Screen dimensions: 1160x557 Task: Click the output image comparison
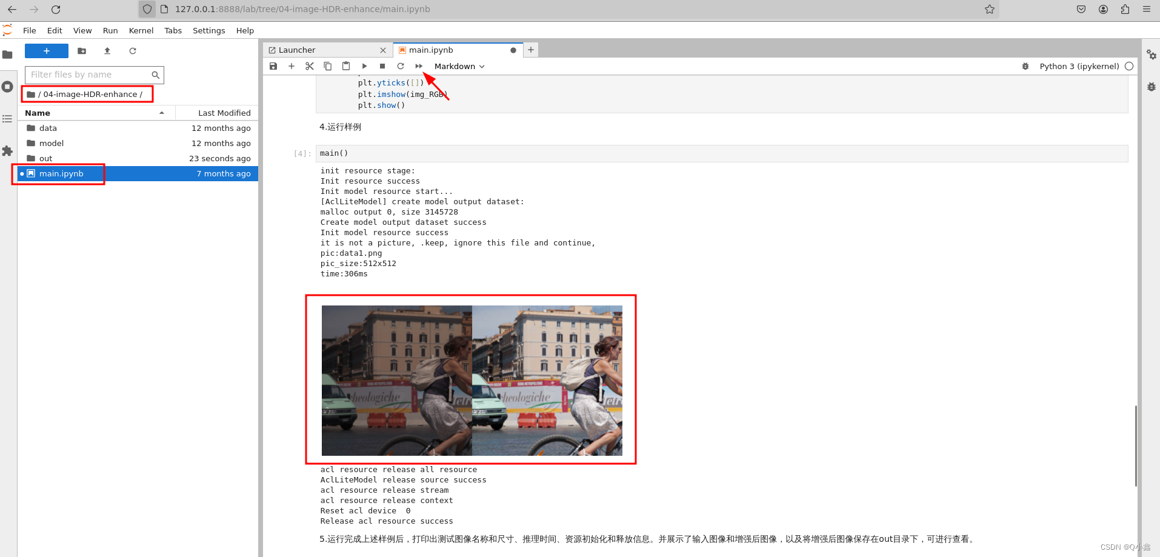point(472,381)
